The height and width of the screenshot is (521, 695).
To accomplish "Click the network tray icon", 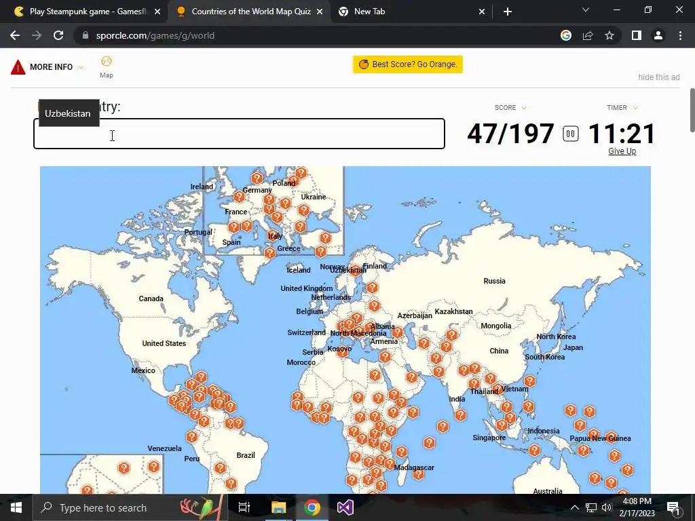I will (x=591, y=507).
